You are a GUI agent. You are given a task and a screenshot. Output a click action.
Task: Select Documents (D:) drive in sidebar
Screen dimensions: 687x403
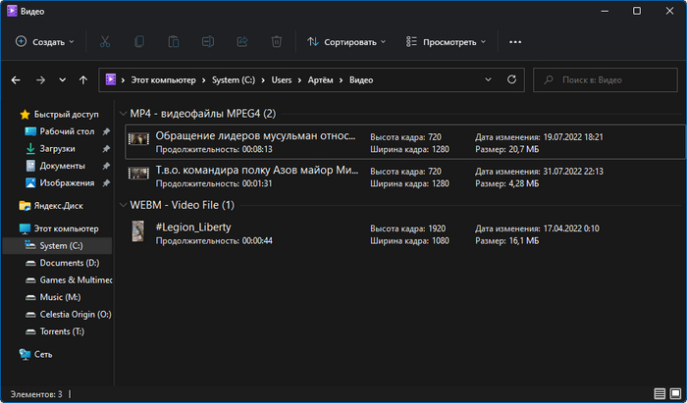[x=70, y=263]
